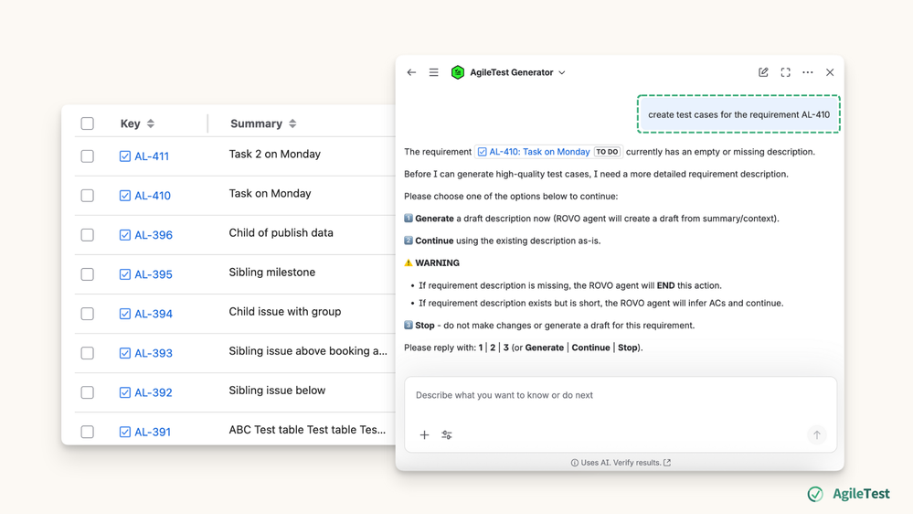Start a new chat with the compose icon
This screenshot has height=514, width=913.
coord(763,72)
